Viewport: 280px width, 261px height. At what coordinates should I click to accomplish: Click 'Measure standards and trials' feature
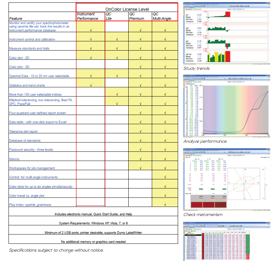click(x=29, y=49)
